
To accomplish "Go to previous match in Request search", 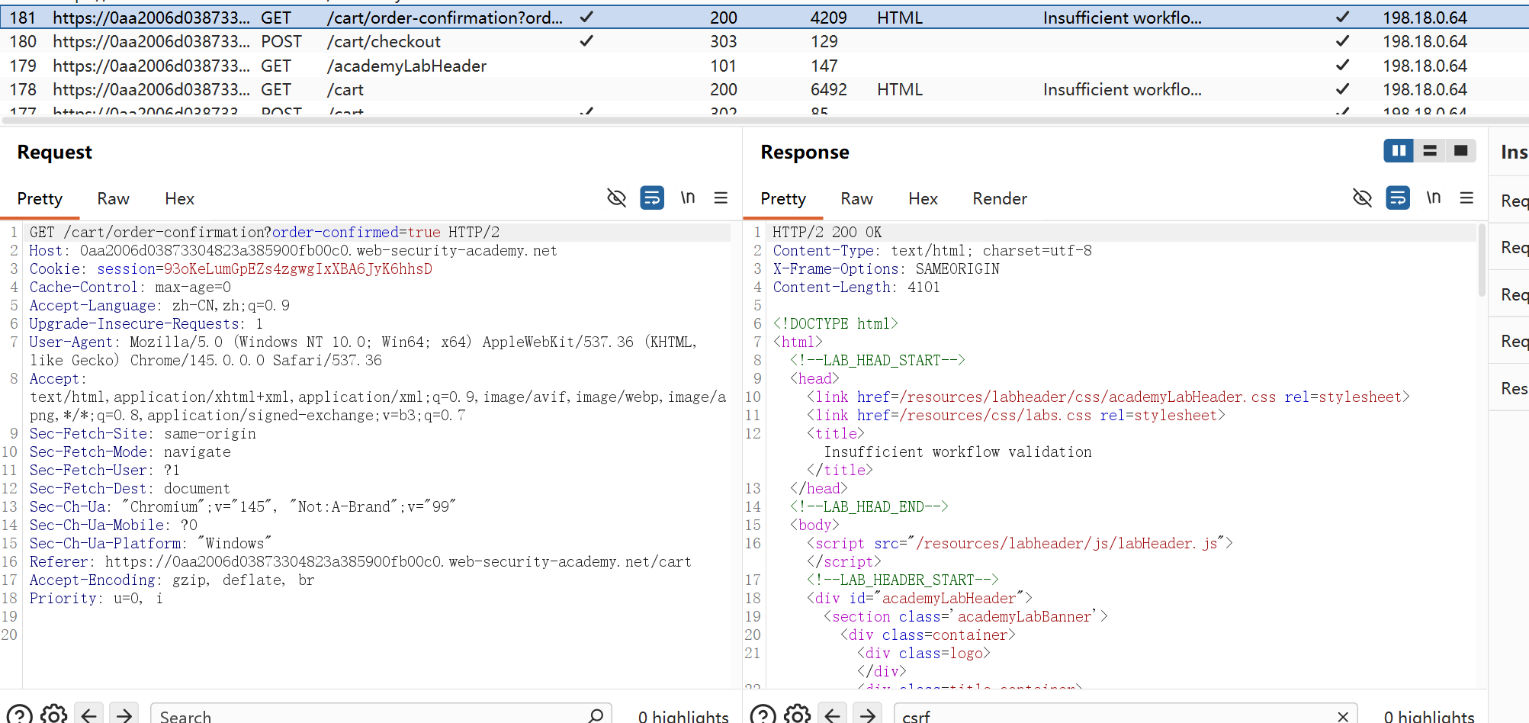I will point(89,715).
